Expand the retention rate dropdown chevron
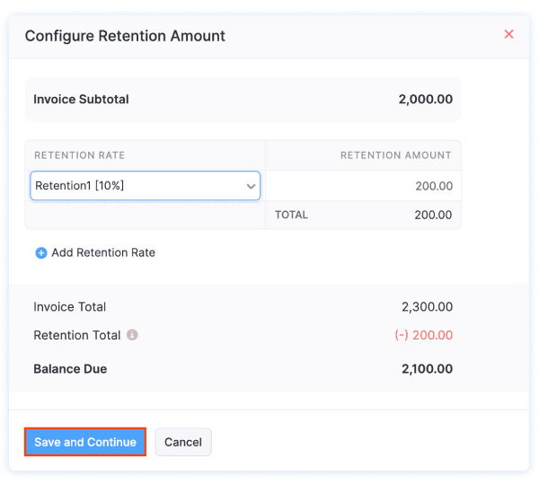This screenshot has width=539, height=485. tap(251, 187)
